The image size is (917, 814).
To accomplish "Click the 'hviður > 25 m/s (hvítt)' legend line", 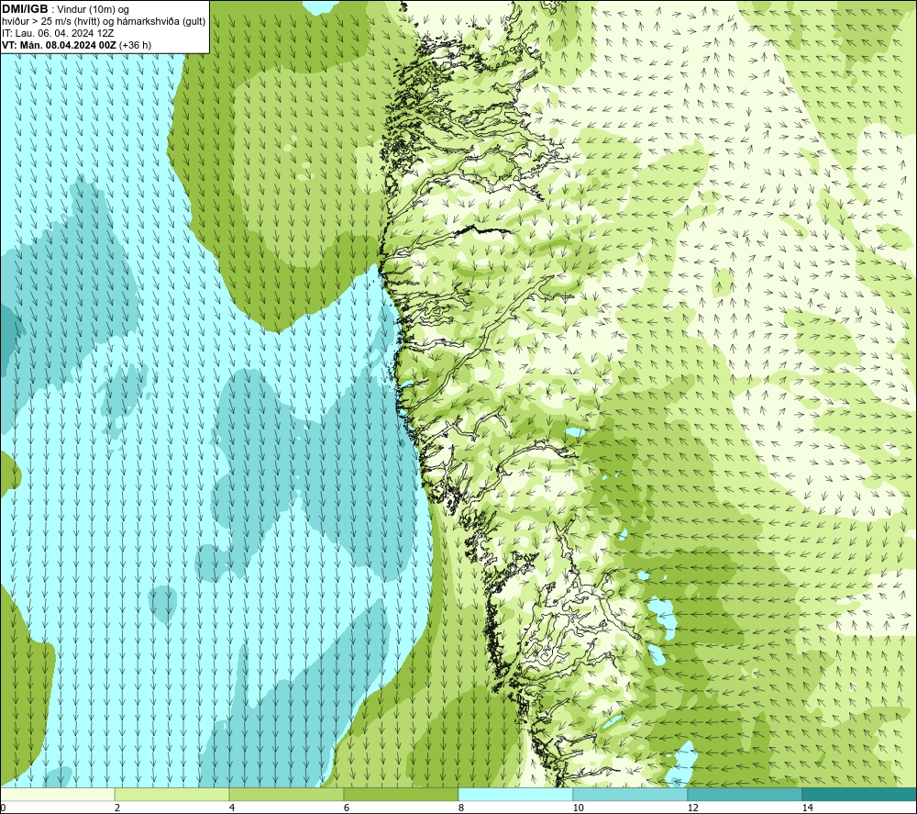I will point(104,21).
